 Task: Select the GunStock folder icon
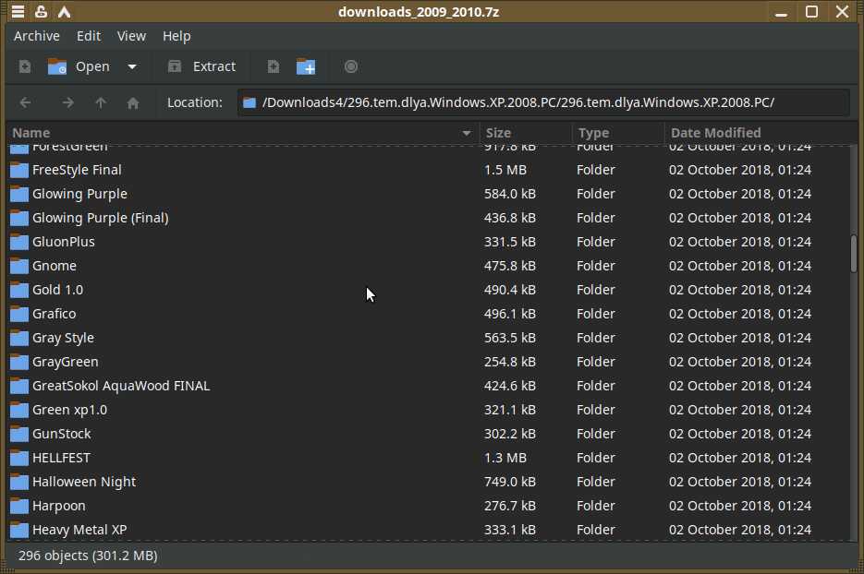point(19,434)
